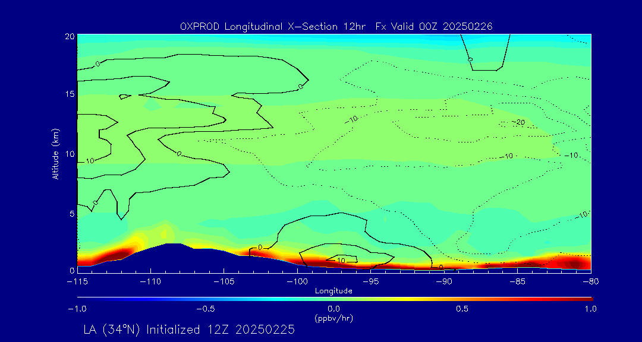Click the longitude tick label "-110"

coord(150,281)
